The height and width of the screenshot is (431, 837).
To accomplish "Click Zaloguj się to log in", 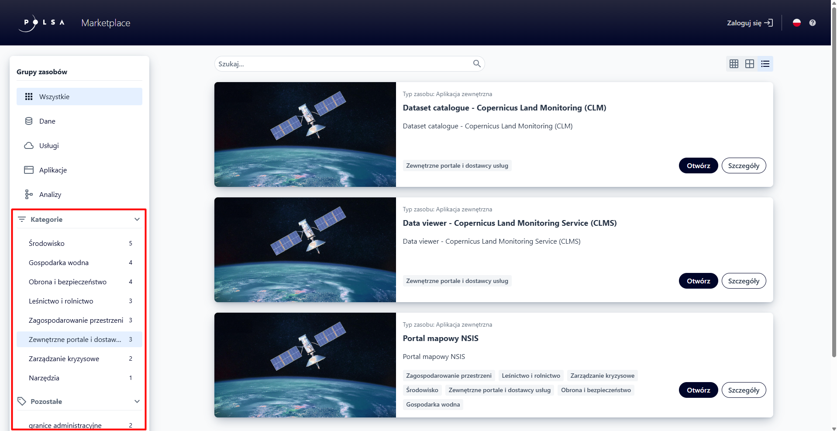I will [x=750, y=23].
